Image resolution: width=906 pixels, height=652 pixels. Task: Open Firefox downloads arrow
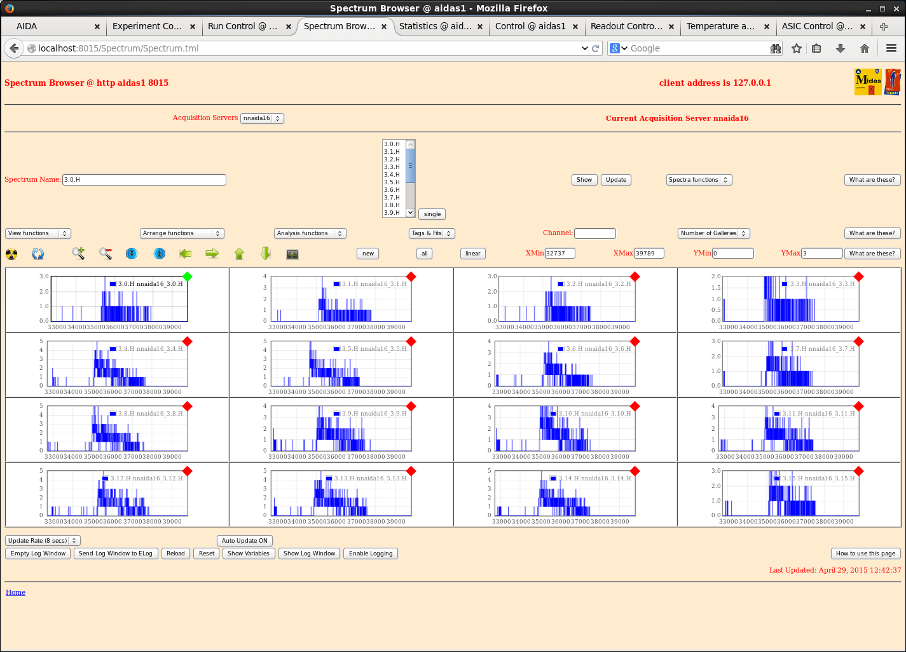[841, 48]
